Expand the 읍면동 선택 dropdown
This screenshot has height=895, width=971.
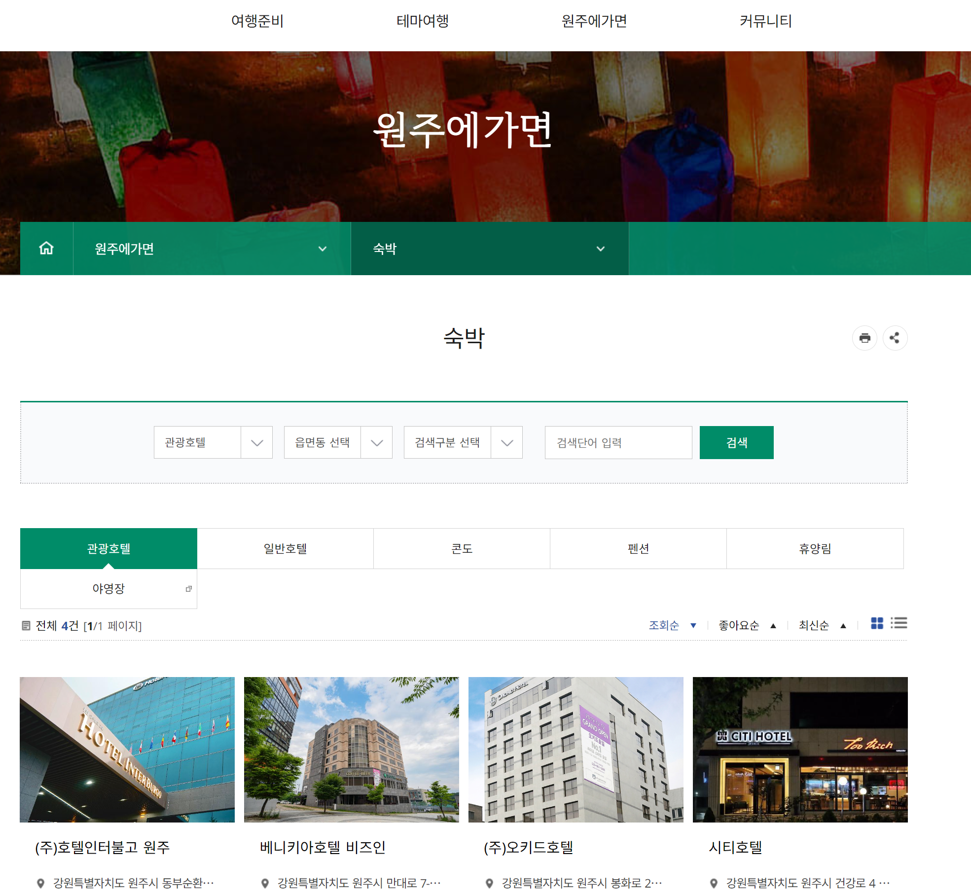click(x=377, y=442)
